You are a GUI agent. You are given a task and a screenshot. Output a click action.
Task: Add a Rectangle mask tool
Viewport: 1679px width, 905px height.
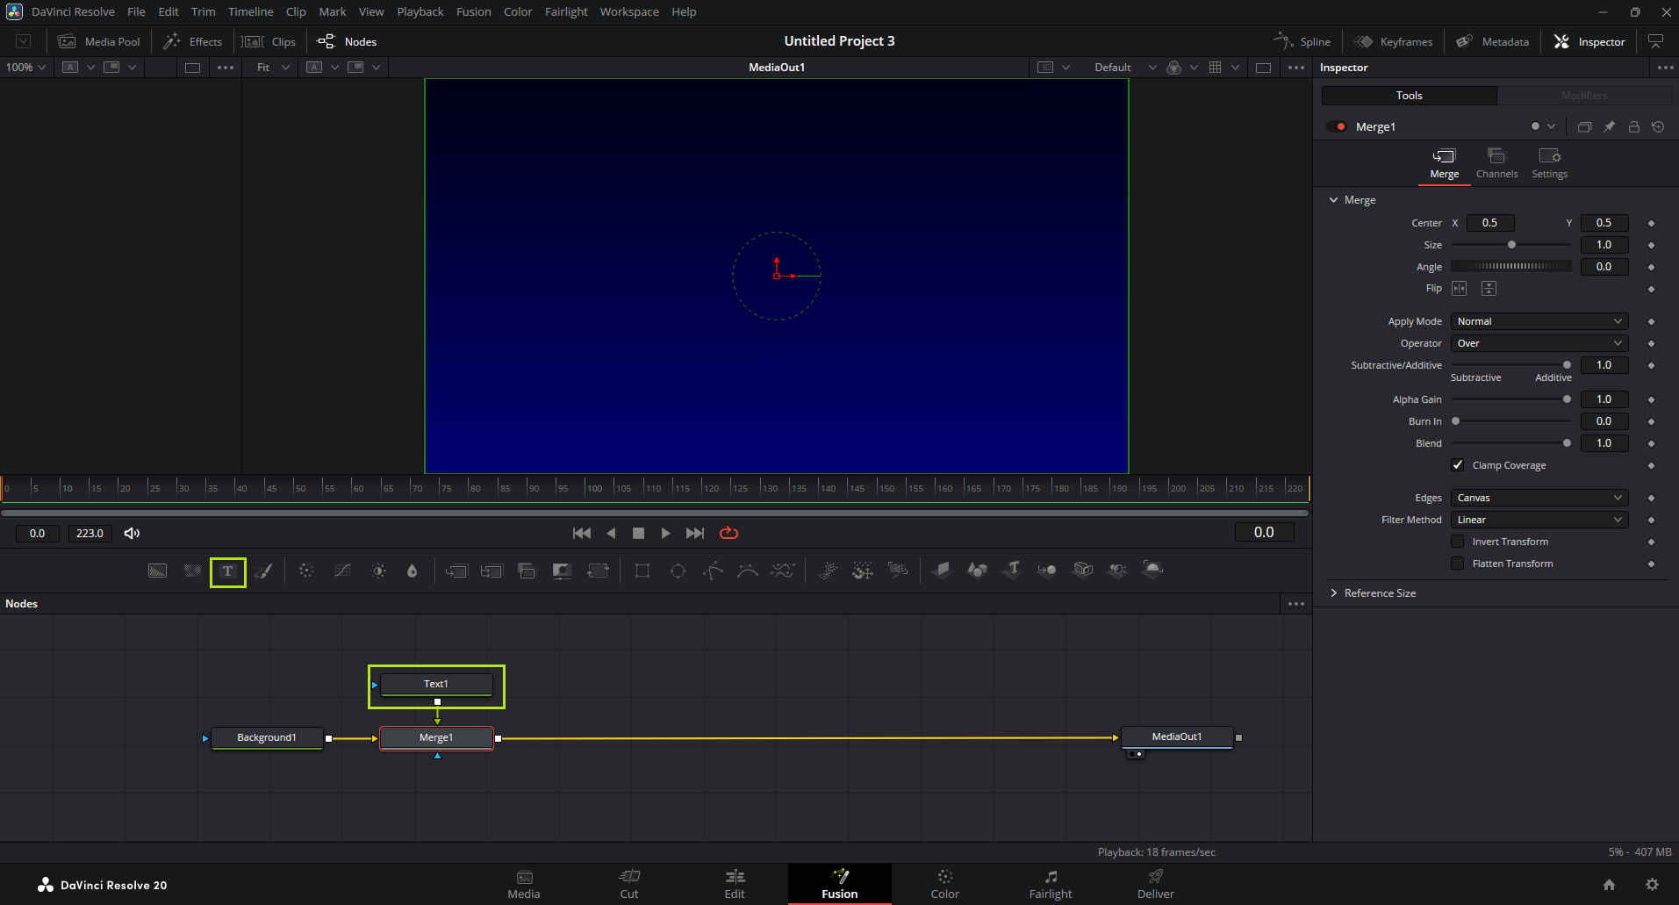click(x=642, y=571)
